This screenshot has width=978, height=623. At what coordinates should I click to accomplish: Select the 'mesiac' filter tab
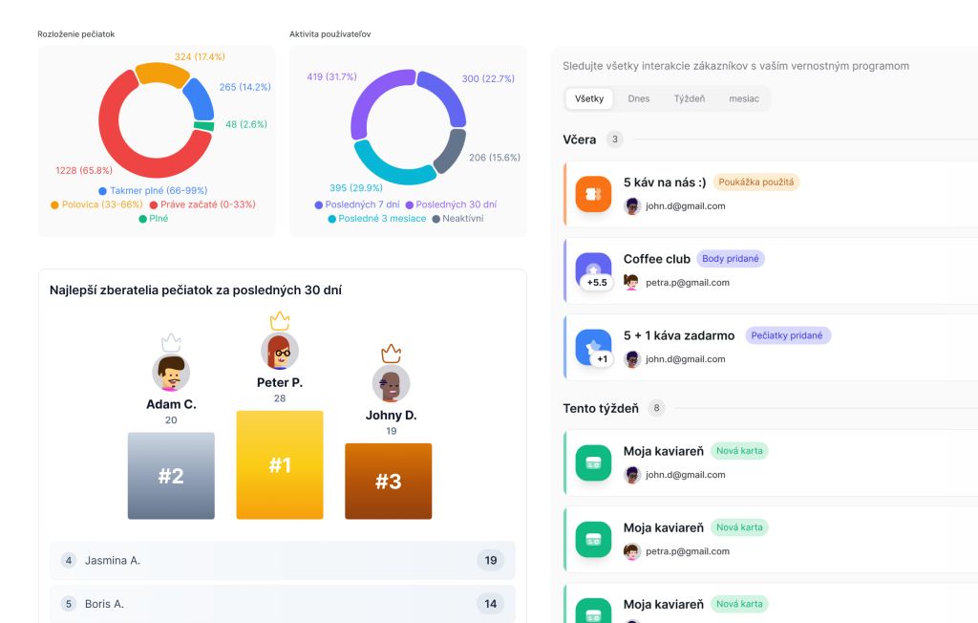click(x=744, y=98)
